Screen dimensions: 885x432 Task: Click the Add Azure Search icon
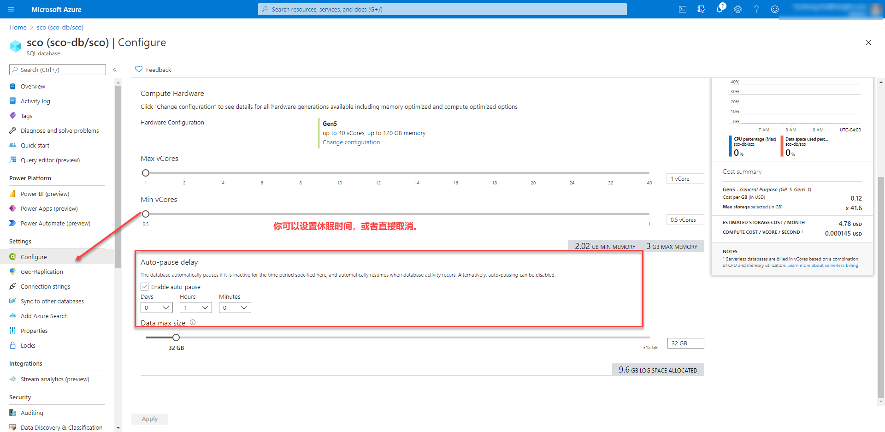pos(13,316)
